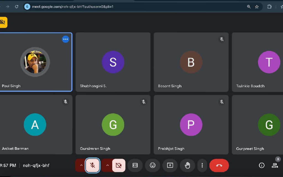The height and width of the screenshot is (177, 283).
Task: Click Aniket Barman's avatar letter A
Action: click(35, 125)
